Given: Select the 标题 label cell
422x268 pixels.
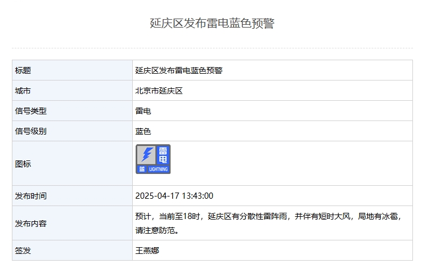Looking at the screenshot, I should click(x=72, y=70).
